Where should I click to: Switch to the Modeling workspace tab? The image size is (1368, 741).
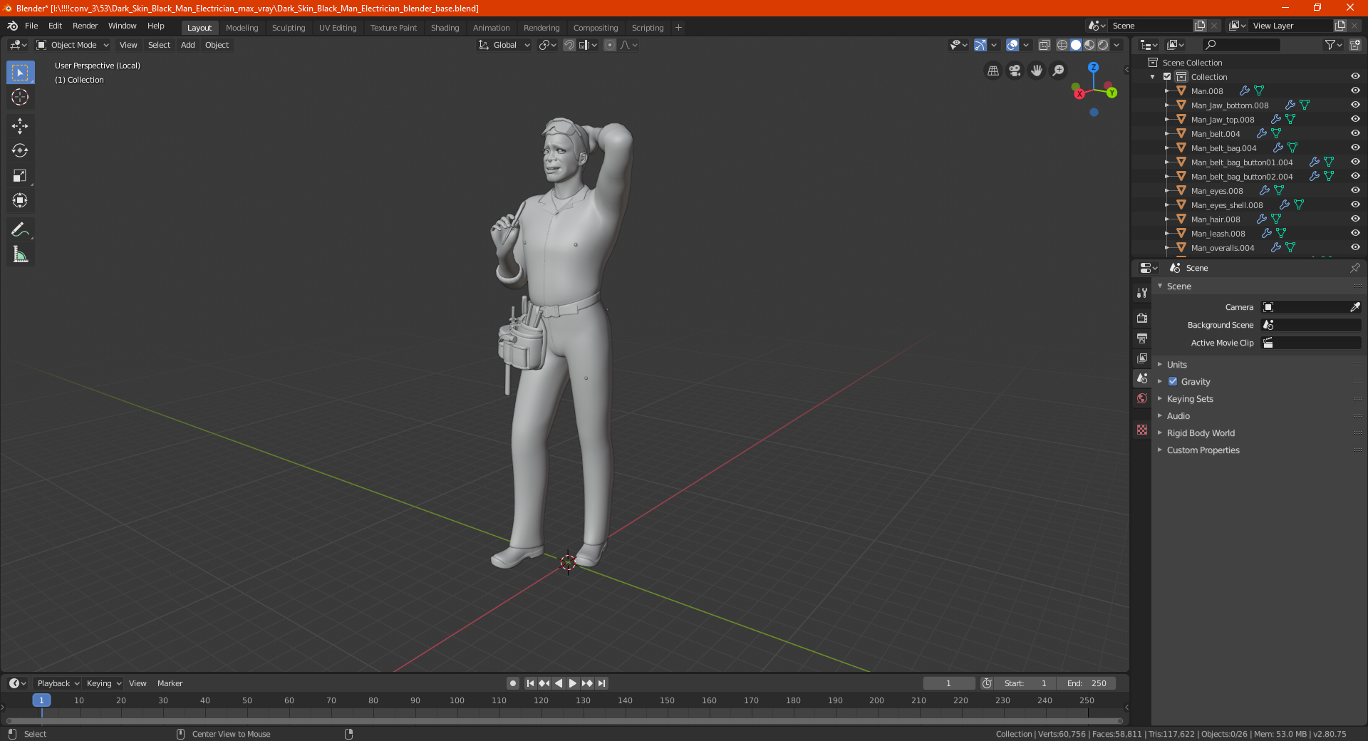(x=242, y=28)
